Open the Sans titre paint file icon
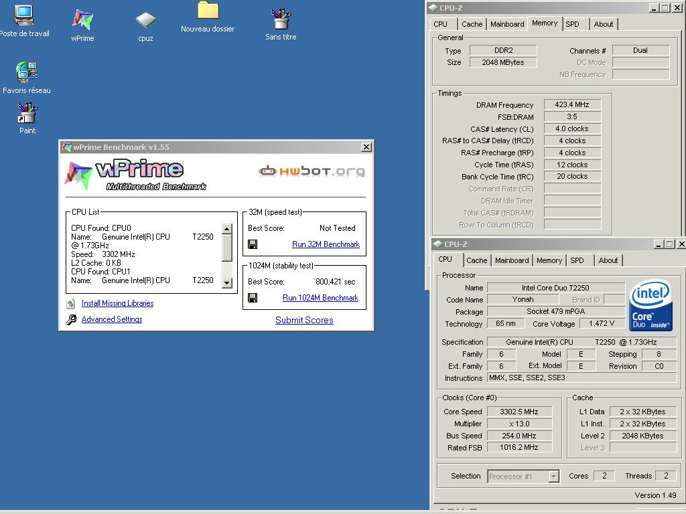 pyautogui.click(x=281, y=19)
